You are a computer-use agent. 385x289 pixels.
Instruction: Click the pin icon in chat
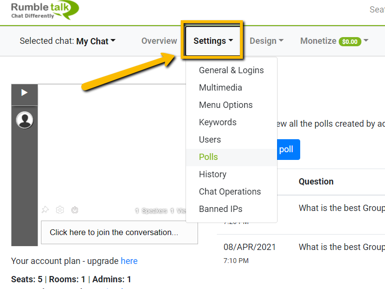point(45,210)
